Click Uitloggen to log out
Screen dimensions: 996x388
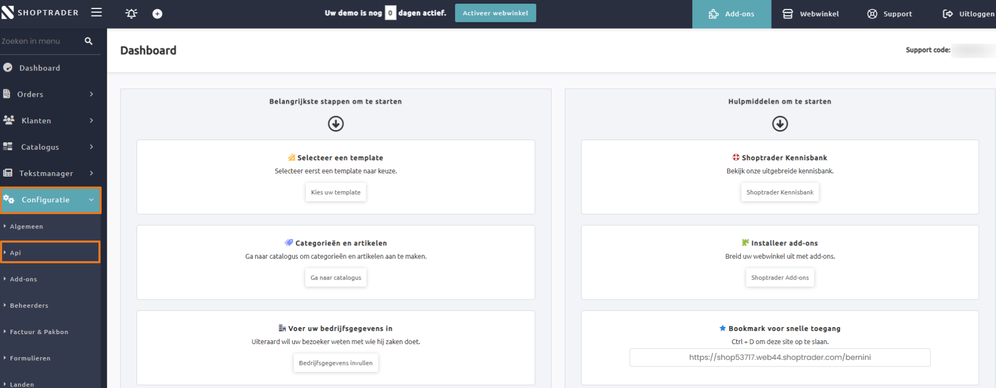point(968,14)
